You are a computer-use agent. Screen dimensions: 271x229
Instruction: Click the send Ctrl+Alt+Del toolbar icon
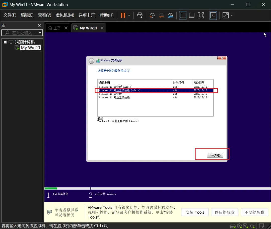(x=140, y=15)
